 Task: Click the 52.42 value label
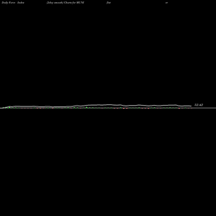199,105
